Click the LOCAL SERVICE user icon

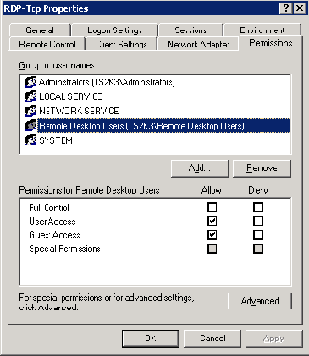click(x=30, y=96)
